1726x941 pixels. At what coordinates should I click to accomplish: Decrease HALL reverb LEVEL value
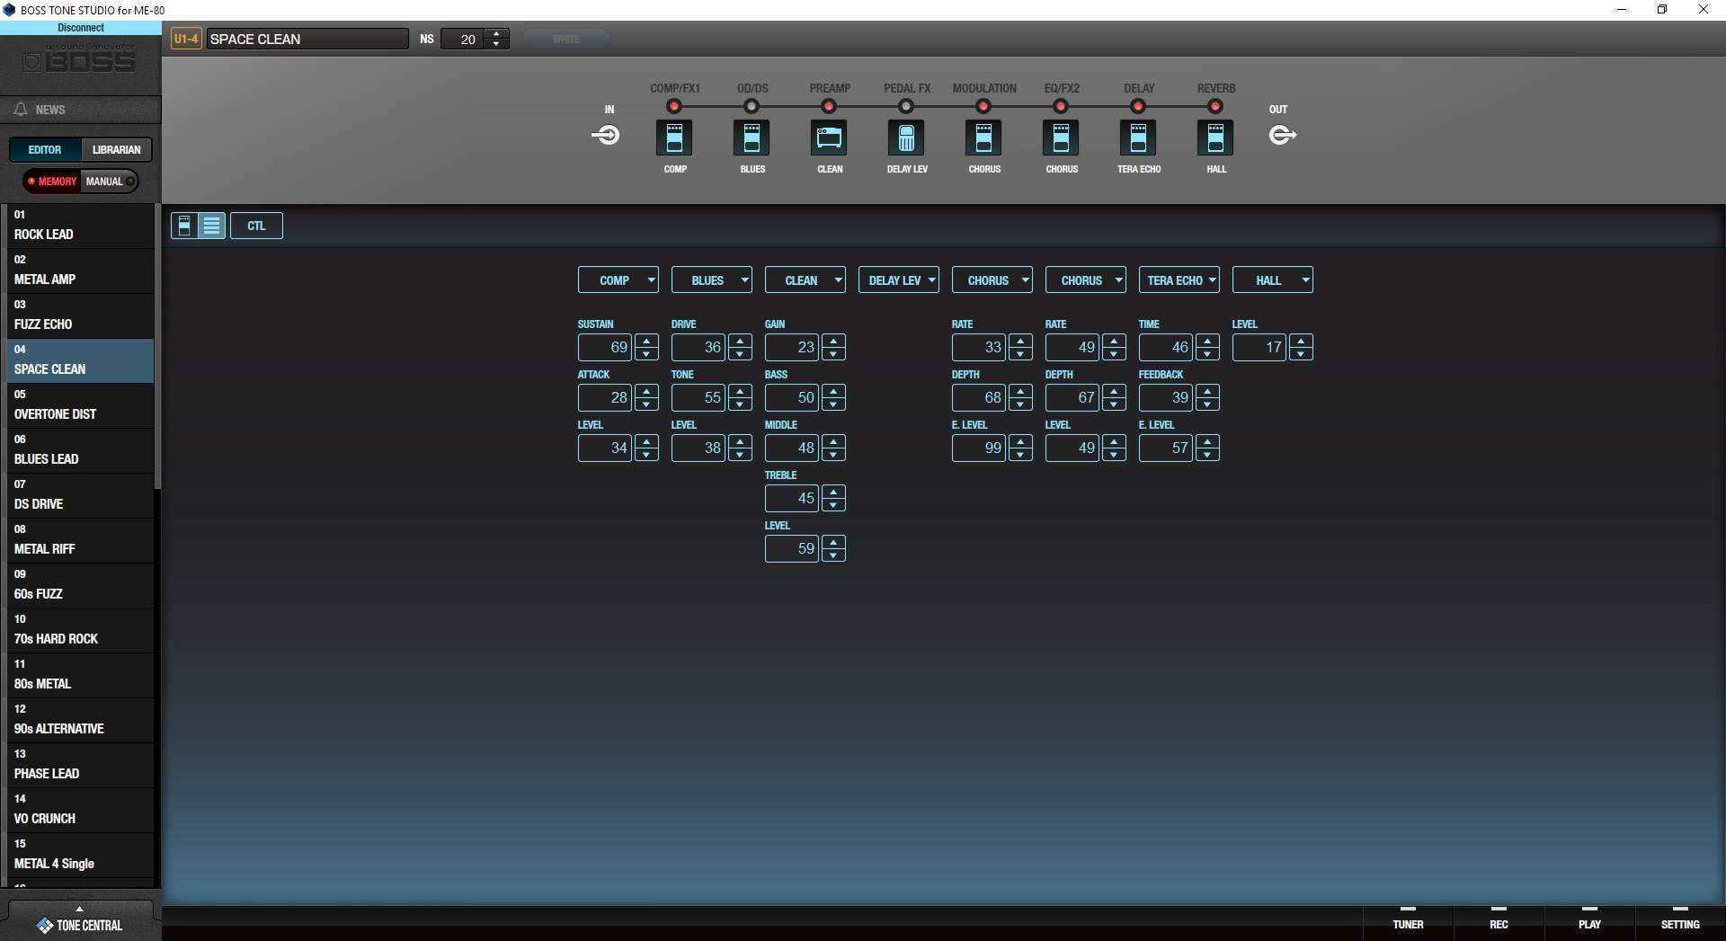(1301, 353)
